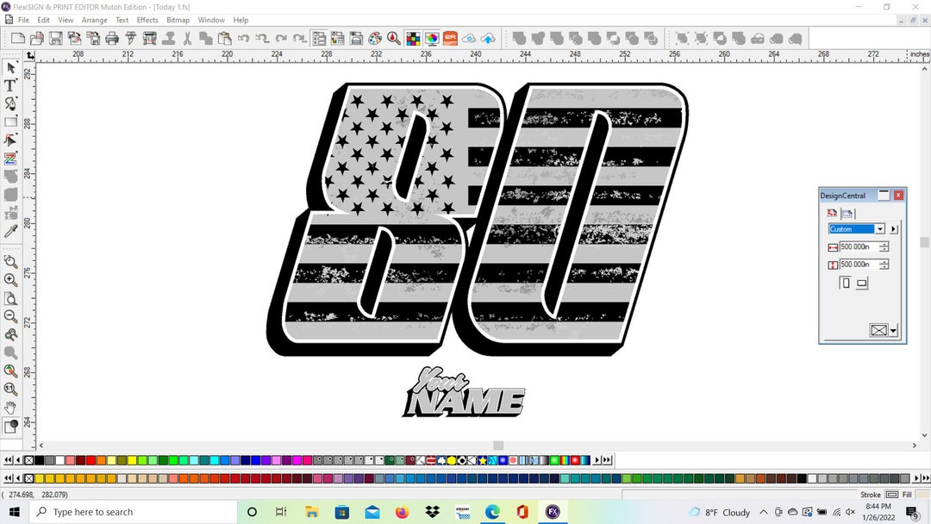Click the Windows search box in the taskbar
Image resolution: width=931 pixels, height=524 pixels.
[129, 511]
